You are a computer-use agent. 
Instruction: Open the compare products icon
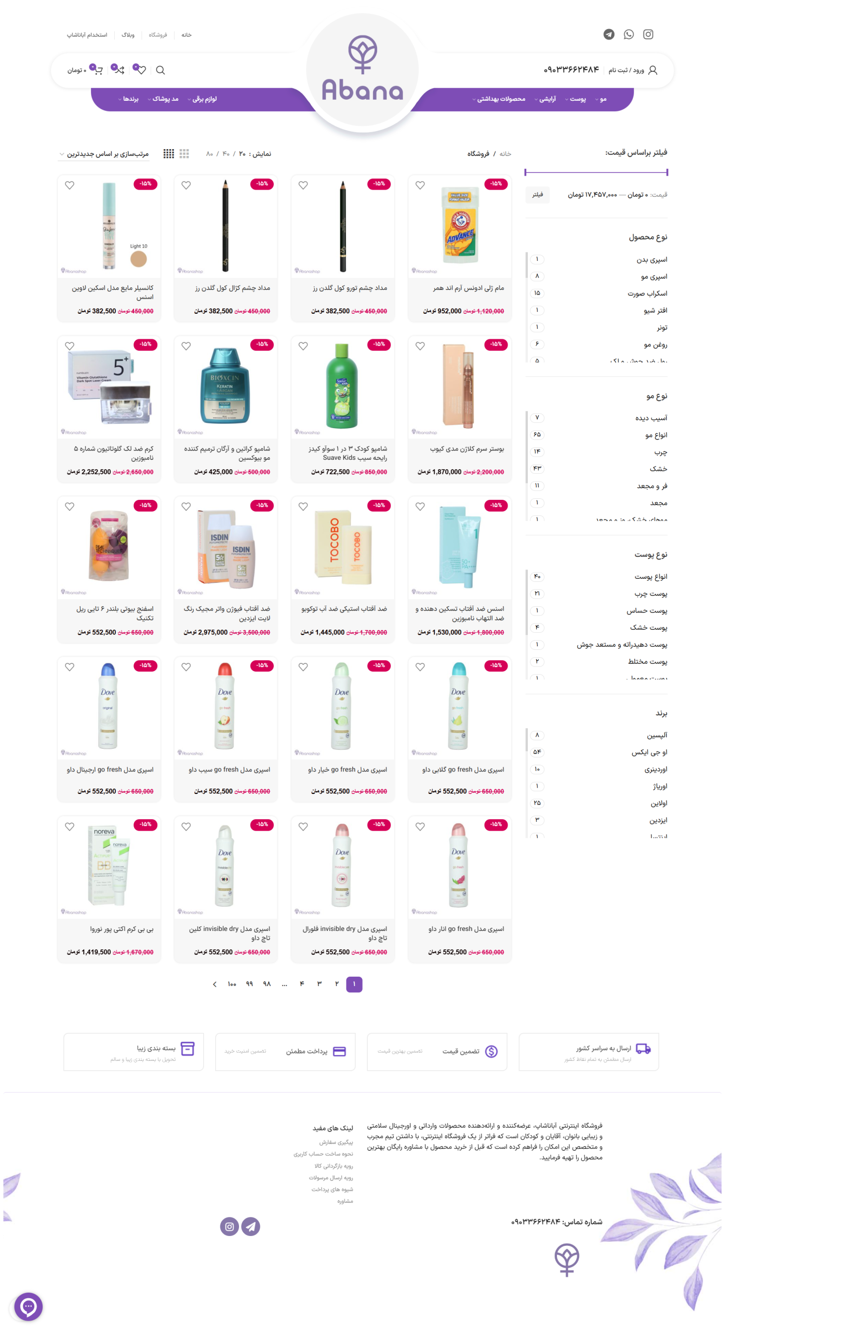click(118, 69)
